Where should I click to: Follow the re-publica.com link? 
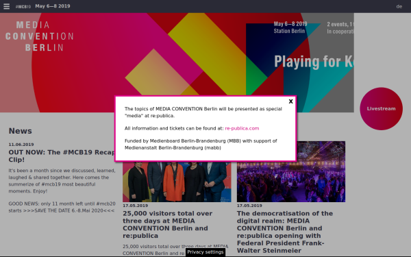click(x=242, y=128)
